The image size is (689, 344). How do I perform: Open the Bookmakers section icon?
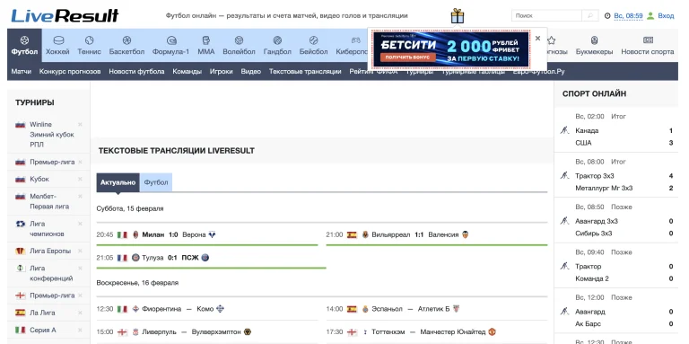[595, 40]
